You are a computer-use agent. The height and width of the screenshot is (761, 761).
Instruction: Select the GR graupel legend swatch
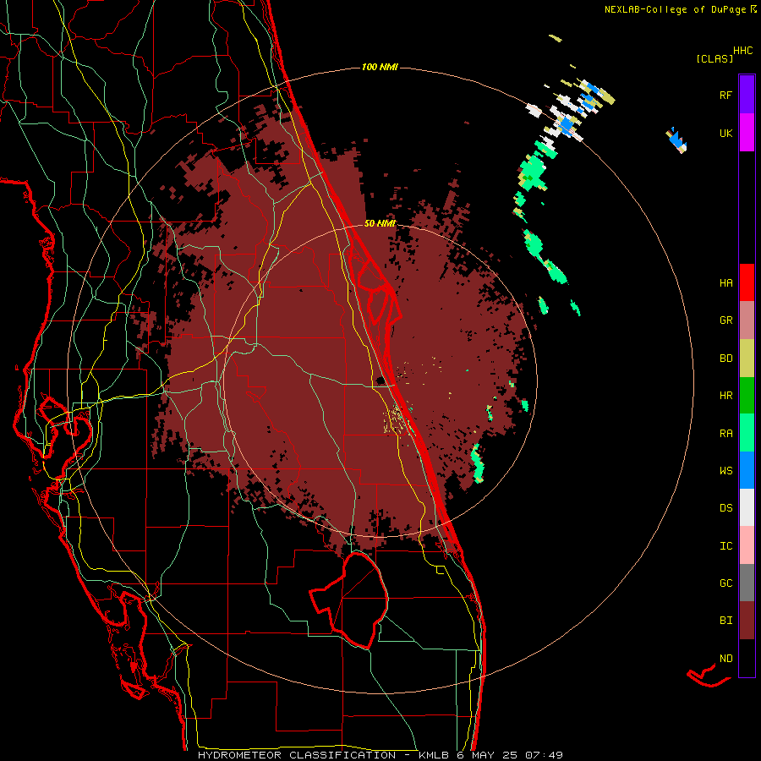(x=747, y=320)
